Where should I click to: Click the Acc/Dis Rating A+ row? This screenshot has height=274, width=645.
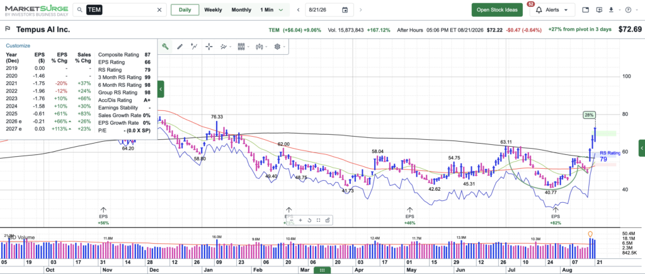(x=124, y=100)
